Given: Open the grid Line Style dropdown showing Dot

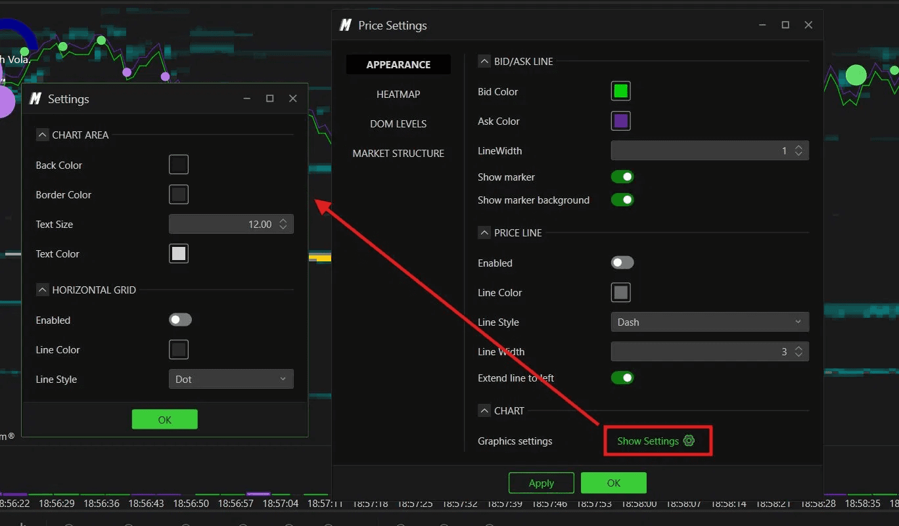Looking at the screenshot, I should pos(231,379).
